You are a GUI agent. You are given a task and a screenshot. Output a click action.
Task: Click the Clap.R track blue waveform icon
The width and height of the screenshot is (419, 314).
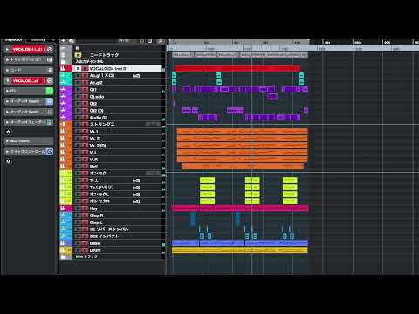point(63,215)
